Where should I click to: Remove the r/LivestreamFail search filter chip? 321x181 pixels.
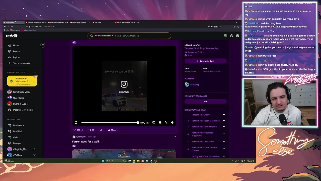click(112, 36)
